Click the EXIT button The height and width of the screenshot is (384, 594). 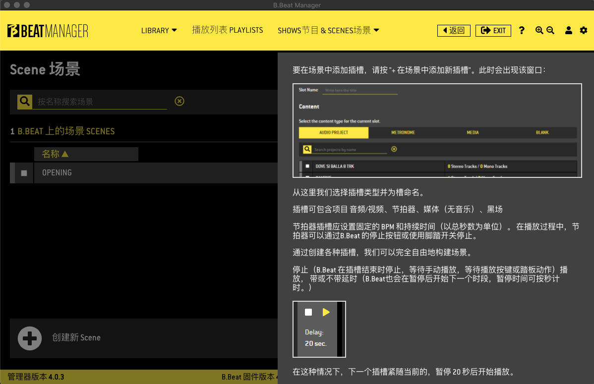point(493,30)
